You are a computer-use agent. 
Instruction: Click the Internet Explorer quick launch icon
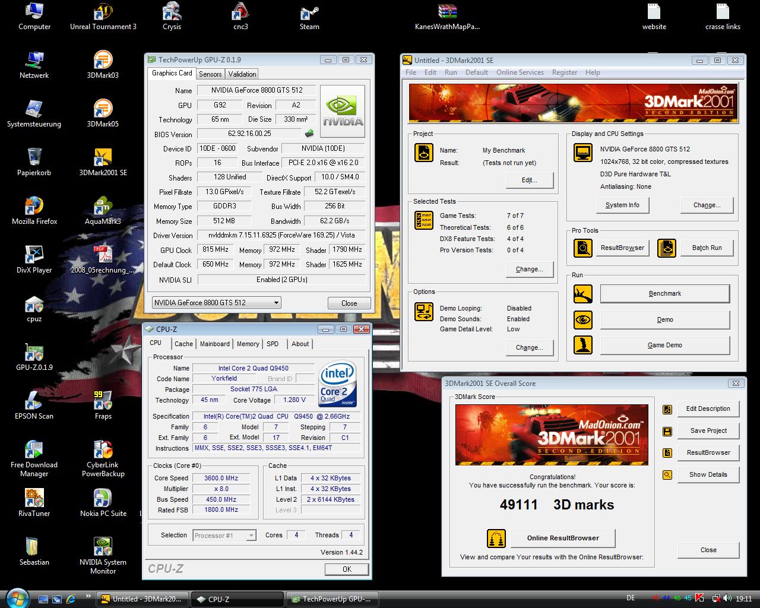pos(70,599)
